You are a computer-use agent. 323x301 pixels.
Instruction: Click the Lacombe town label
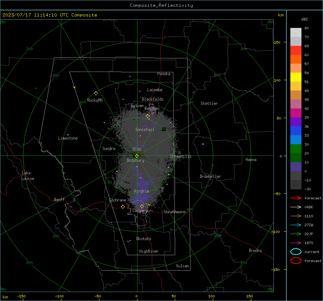coord(155,90)
